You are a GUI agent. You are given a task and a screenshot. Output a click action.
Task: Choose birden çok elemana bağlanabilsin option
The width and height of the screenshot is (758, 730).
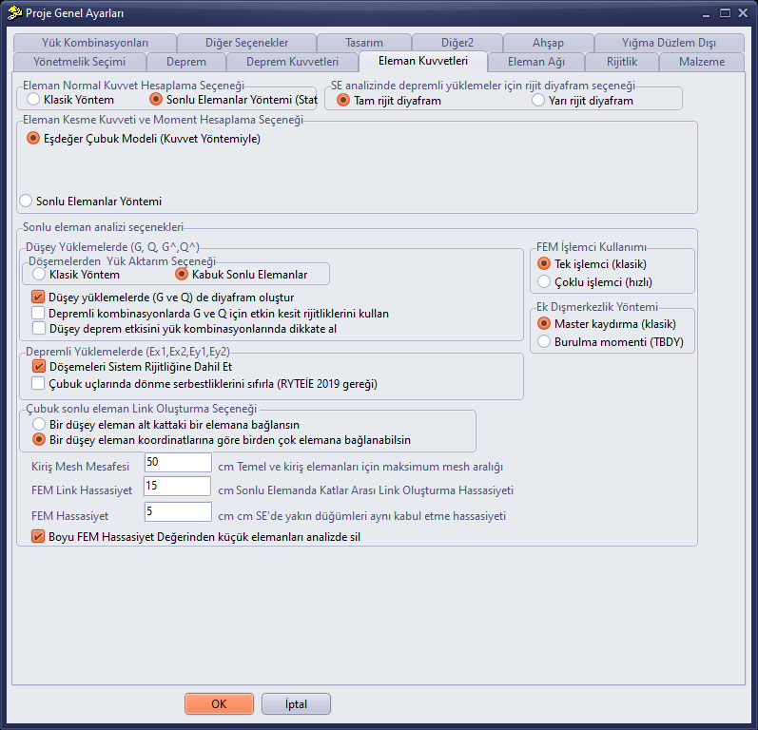[x=222, y=440]
